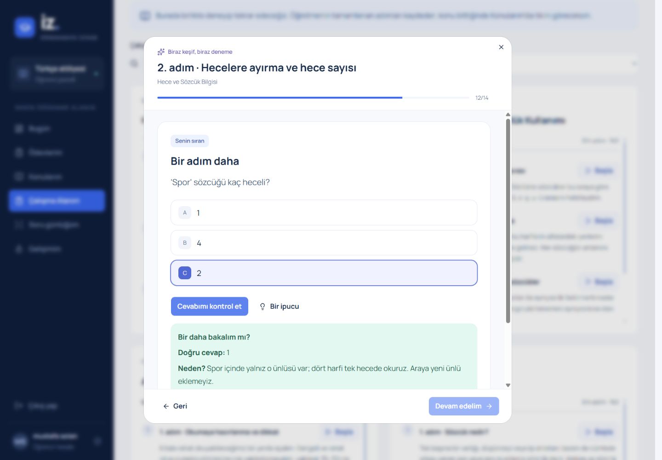Click the dialog scrollbar's up arrow
The height and width of the screenshot is (460, 662).
click(508, 115)
